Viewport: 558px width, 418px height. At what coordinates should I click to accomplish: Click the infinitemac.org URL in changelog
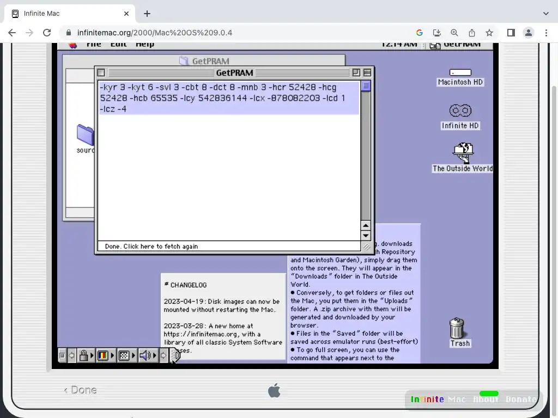coord(201,334)
